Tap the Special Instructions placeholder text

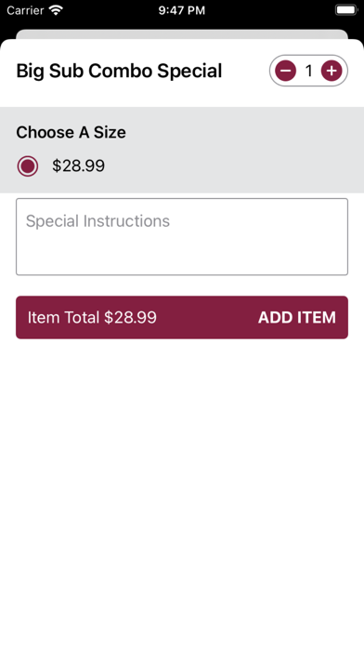tap(97, 221)
